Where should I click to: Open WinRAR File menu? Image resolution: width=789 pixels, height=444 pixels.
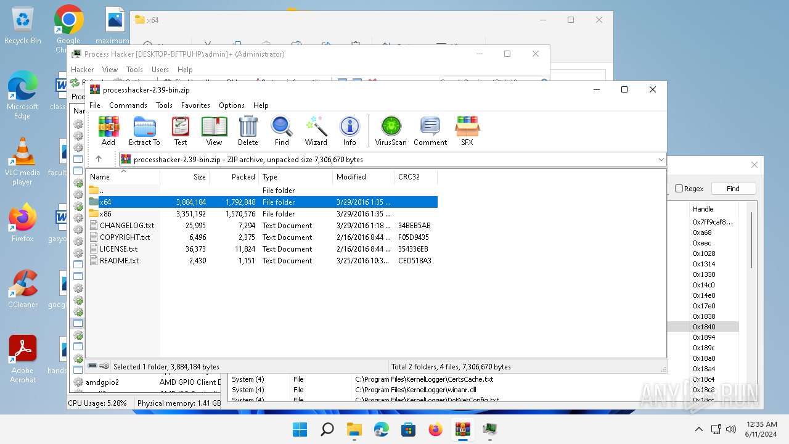click(x=95, y=105)
